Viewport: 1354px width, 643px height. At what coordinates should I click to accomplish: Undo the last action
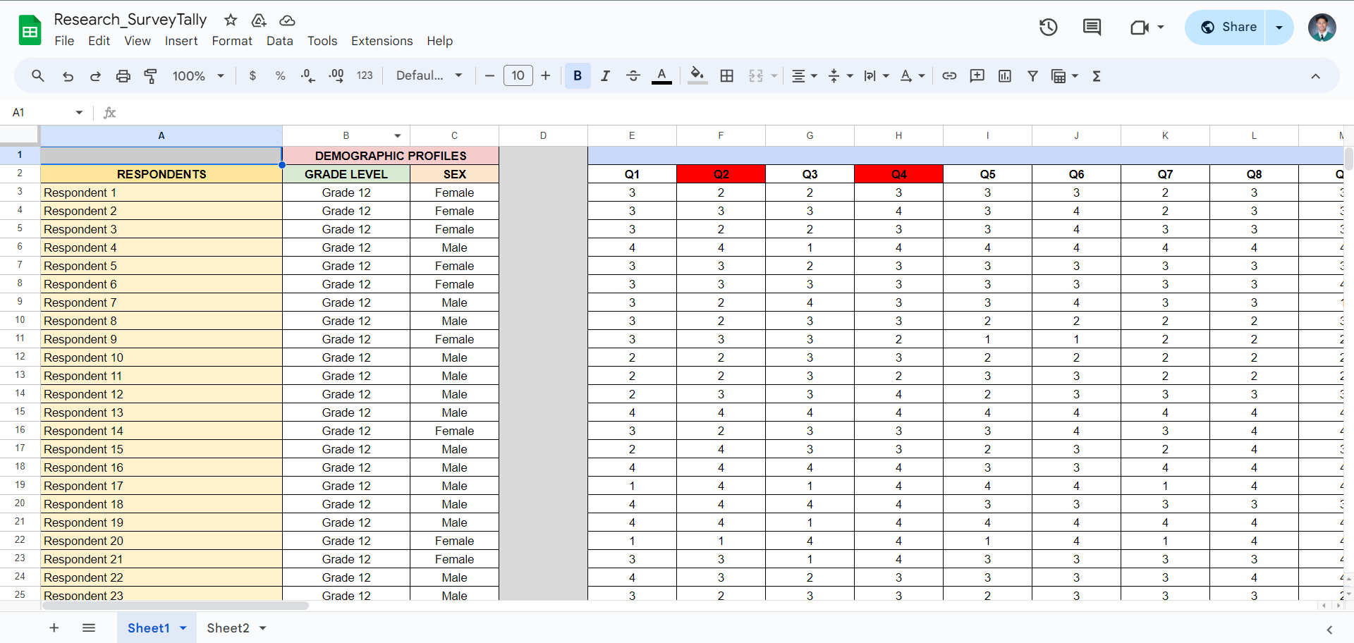(68, 75)
